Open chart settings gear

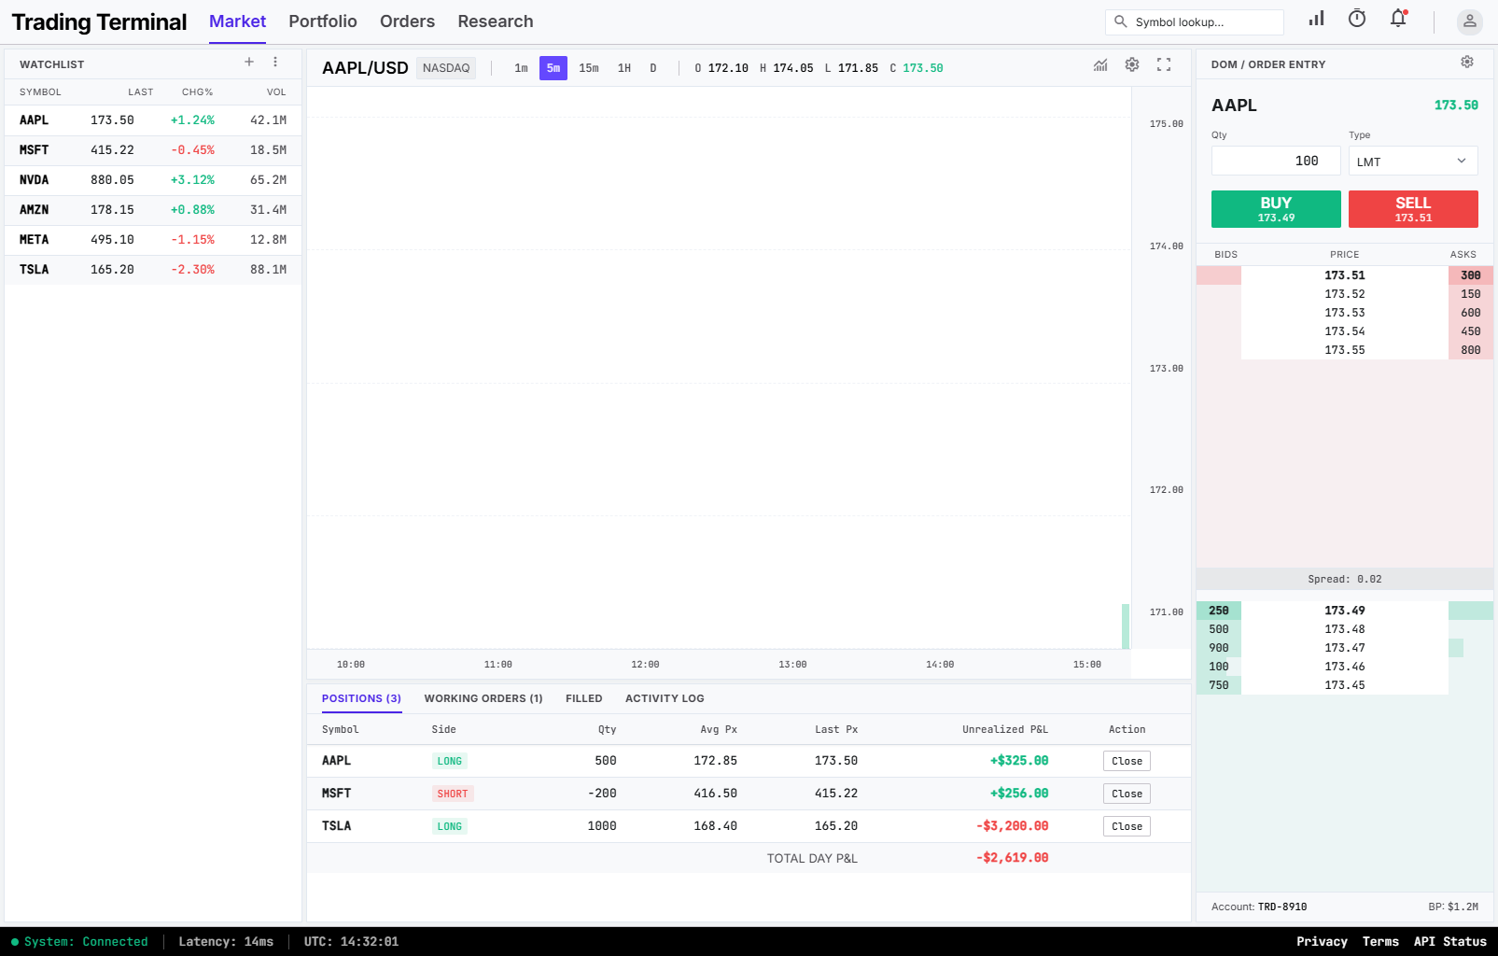coord(1132,64)
